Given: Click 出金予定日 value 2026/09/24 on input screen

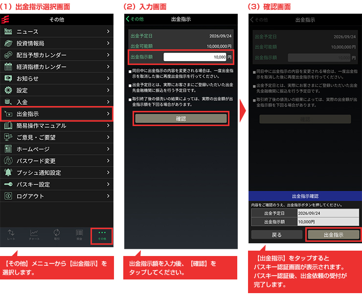Looking at the screenshot, I should 220,36.
